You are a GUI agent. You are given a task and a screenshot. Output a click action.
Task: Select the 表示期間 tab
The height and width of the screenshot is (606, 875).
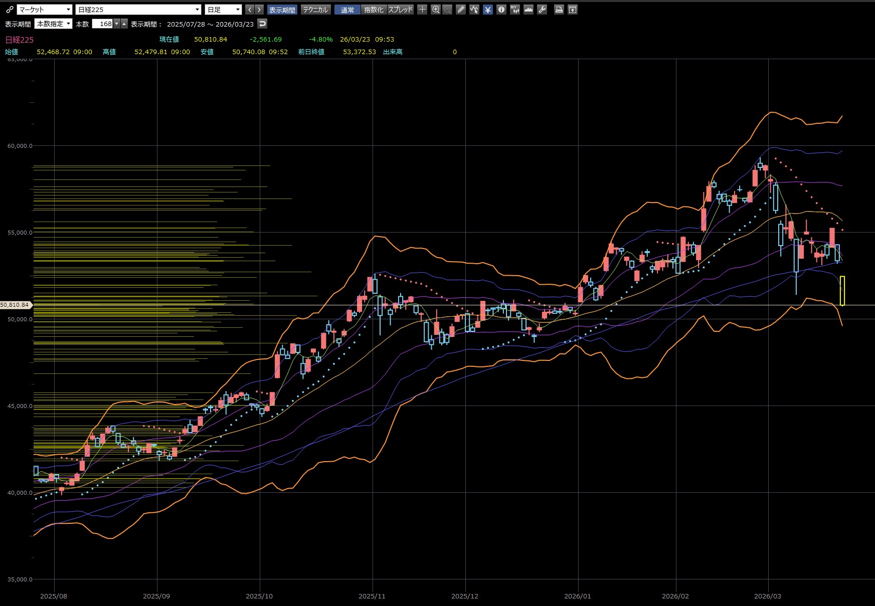tap(282, 10)
